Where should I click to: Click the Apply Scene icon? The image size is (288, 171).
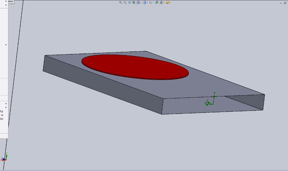(161, 2)
